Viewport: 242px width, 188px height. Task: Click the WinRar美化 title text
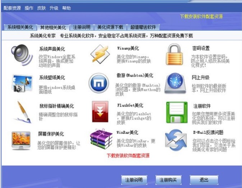click(x=127, y=132)
